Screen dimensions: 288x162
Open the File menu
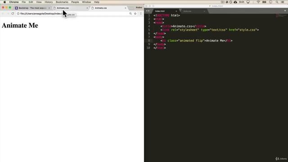pyautogui.click(x=24, y=2)
